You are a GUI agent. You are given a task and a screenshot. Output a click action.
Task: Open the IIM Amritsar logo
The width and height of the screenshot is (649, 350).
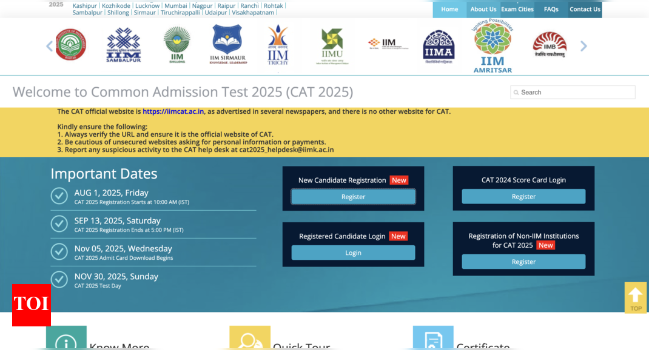[493, 46]
